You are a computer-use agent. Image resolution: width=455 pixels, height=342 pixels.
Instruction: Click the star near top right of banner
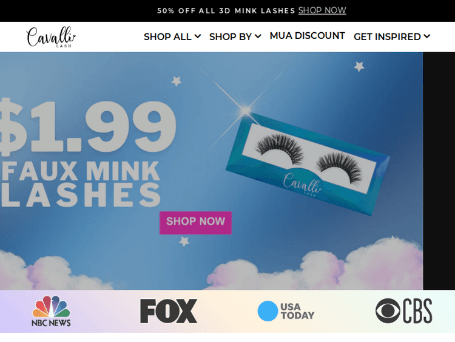click(359, 67)
